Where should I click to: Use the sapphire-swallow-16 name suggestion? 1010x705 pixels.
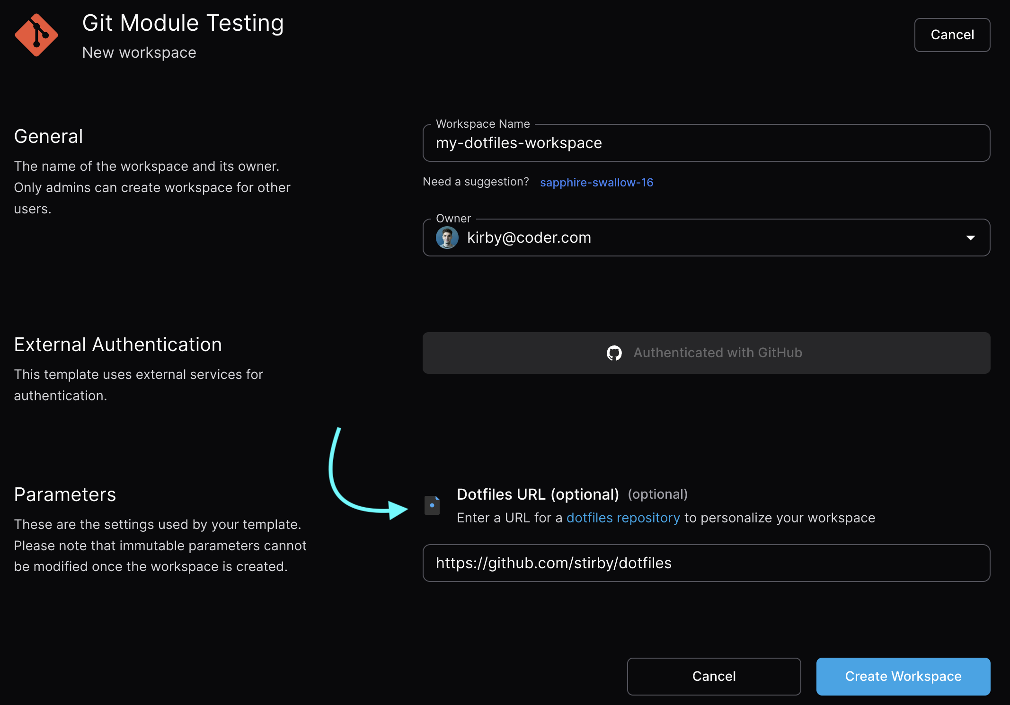(596, 183)
